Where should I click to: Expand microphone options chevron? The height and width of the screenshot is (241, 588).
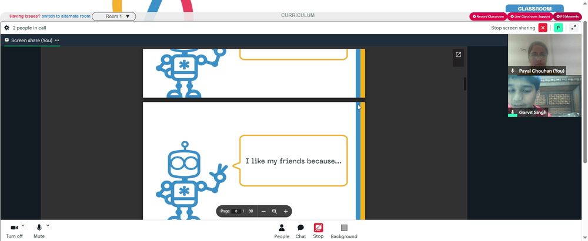tap(48, 225)
